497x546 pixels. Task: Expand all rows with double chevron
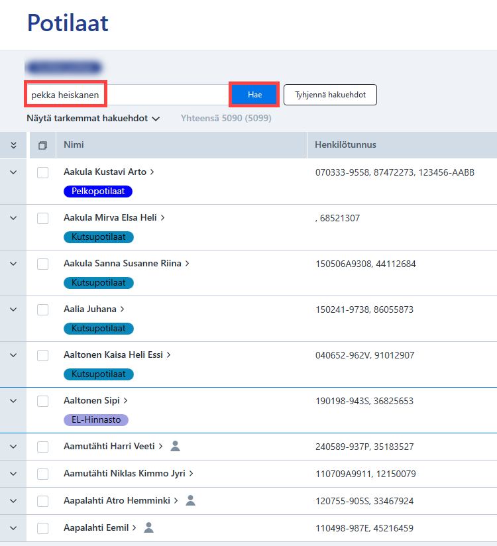tap(13, 145)
